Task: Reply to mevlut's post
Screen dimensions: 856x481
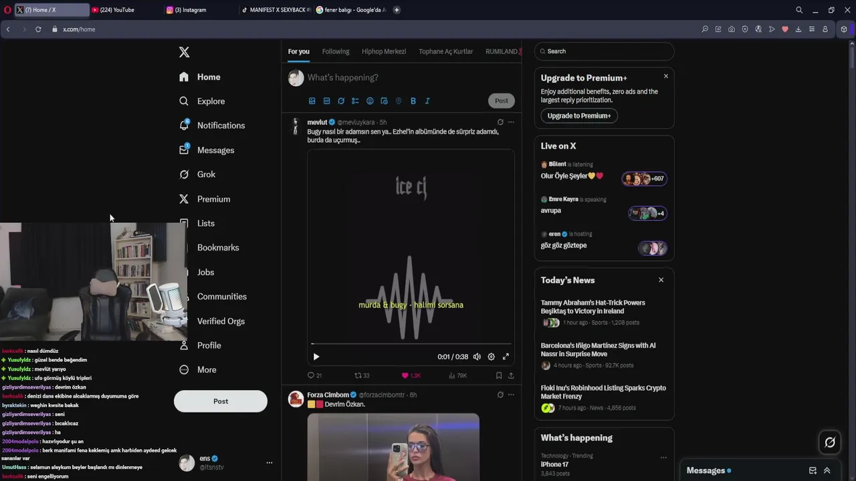Action: click(314, 375)
